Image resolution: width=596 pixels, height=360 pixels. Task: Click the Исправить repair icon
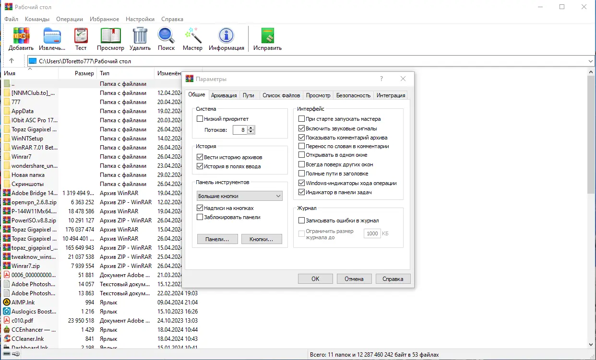click(x=267, y=35)
